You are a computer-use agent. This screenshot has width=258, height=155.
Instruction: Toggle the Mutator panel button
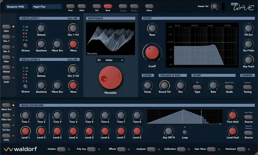61,149
